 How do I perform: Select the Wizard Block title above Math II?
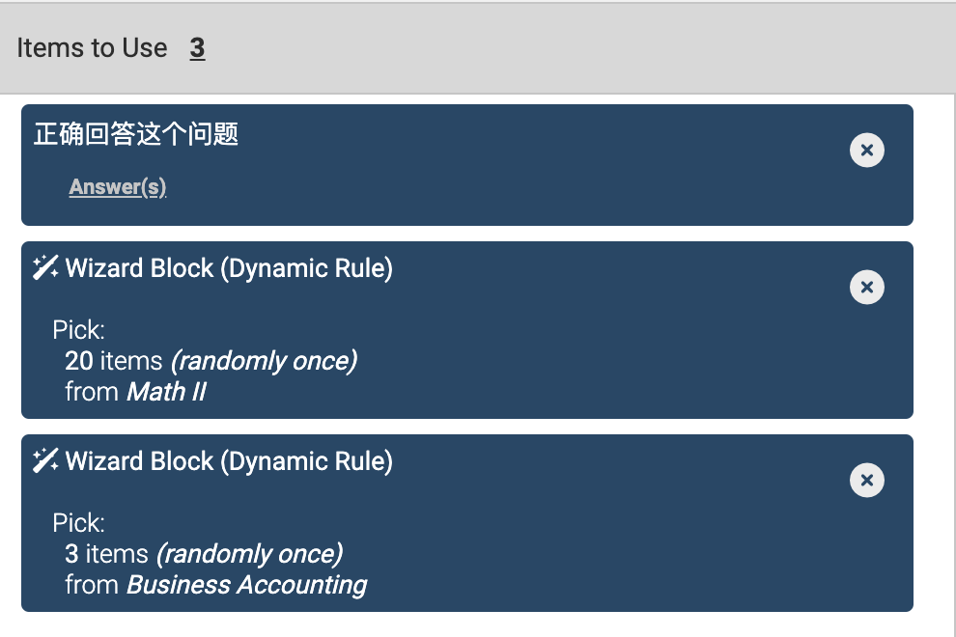[x=229, y=268]
